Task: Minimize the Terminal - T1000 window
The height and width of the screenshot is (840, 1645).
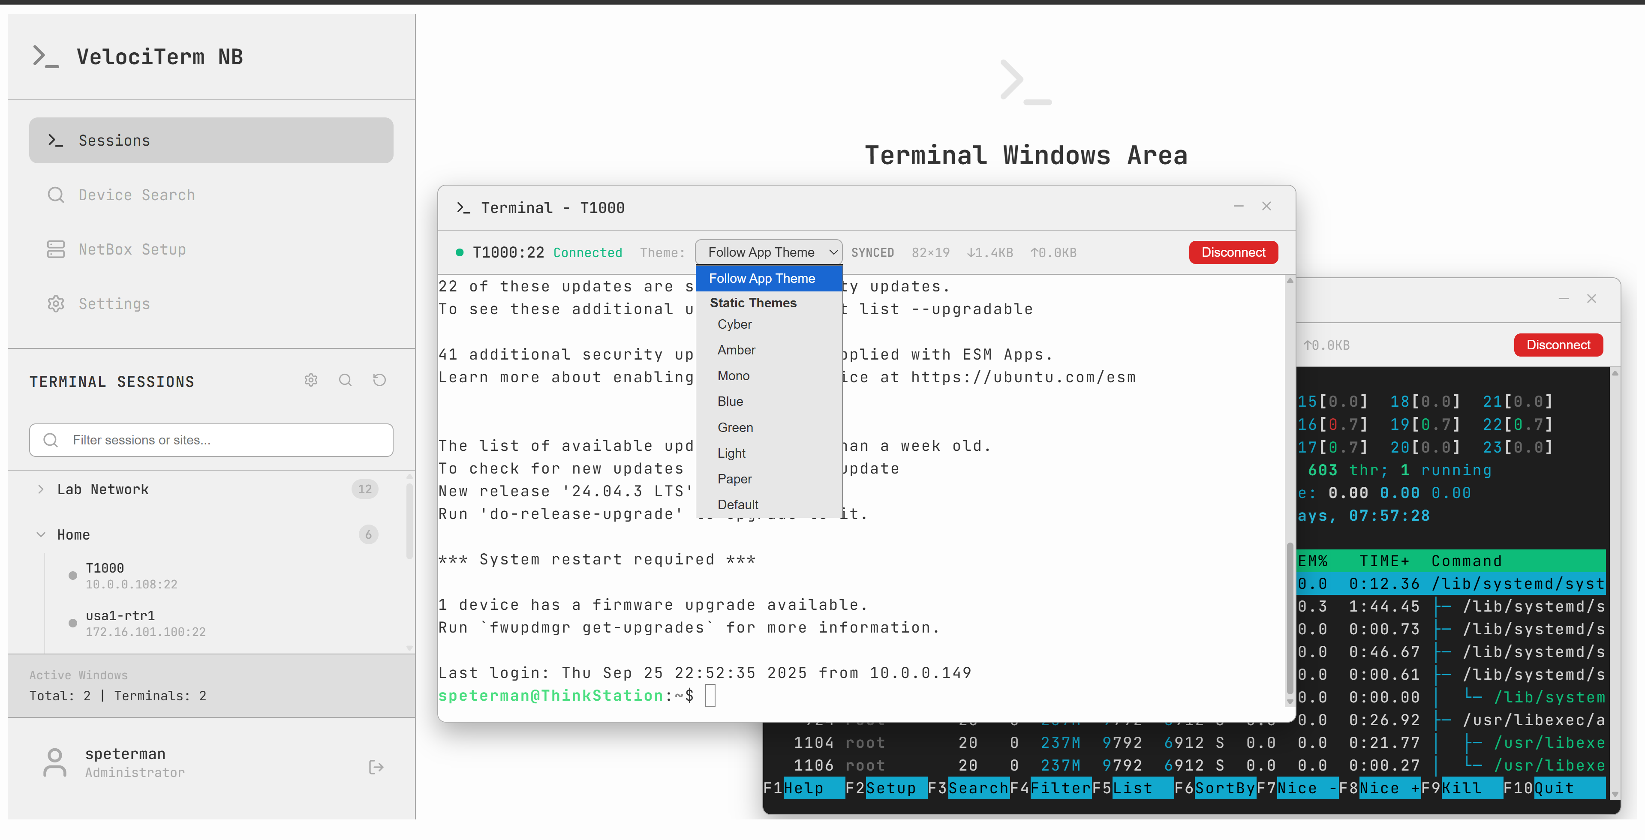Action: (1238, 206)
